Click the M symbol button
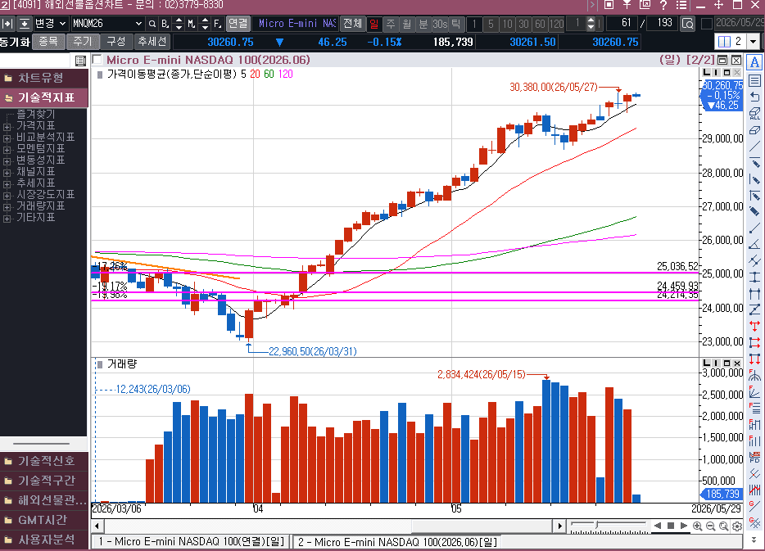 point(191,24)
